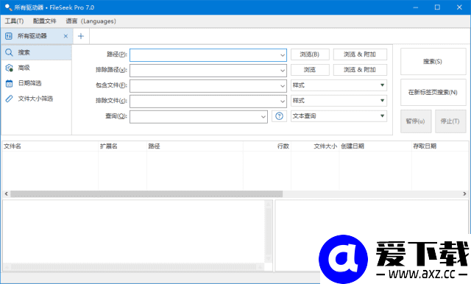This screenshot has width=471, height=284.
Task: Open the 工具(T) menu
Action: point(14,21)
